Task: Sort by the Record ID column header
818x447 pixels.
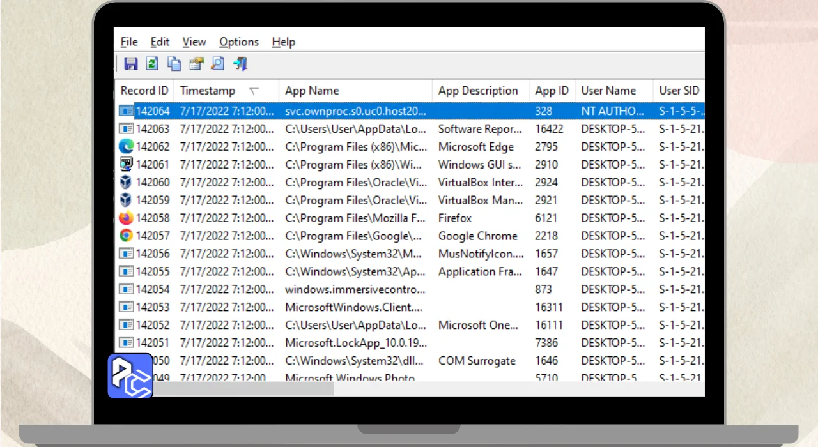Action: (144, 91)
